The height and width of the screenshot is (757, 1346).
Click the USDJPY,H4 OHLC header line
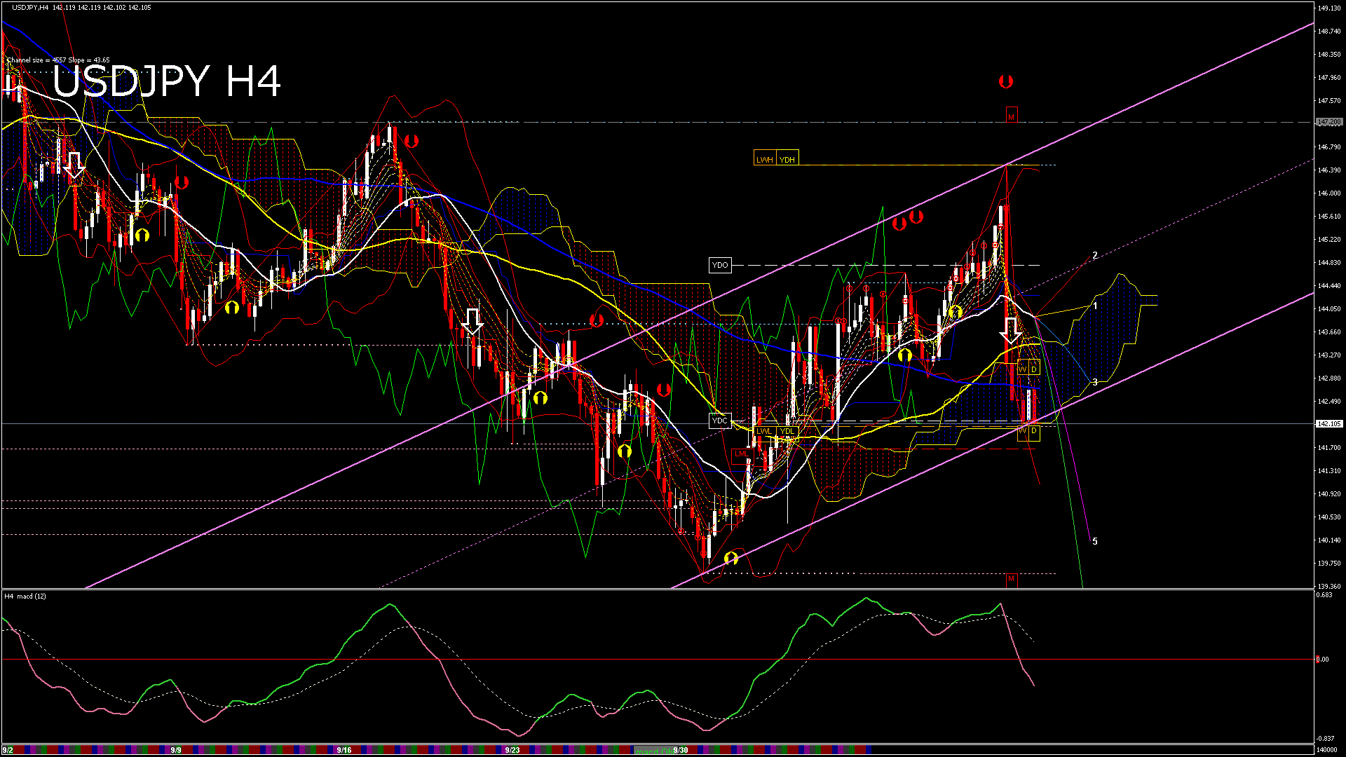click(81, 8)
